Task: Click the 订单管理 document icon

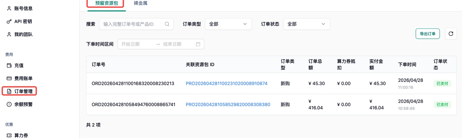Action: pos(9,91)
